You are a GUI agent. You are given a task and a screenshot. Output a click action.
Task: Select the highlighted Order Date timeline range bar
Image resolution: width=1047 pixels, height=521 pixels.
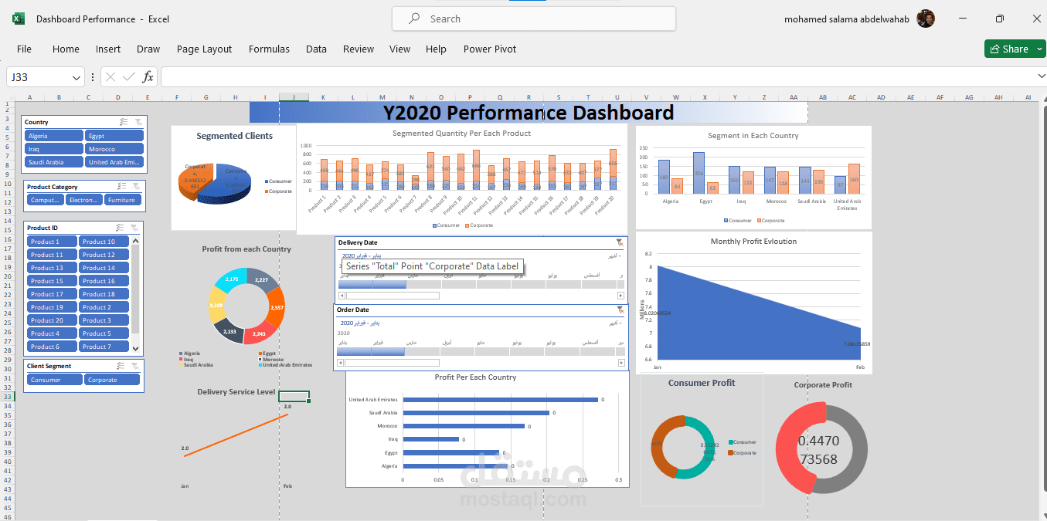pyautogui.click(x=371, y=351)
